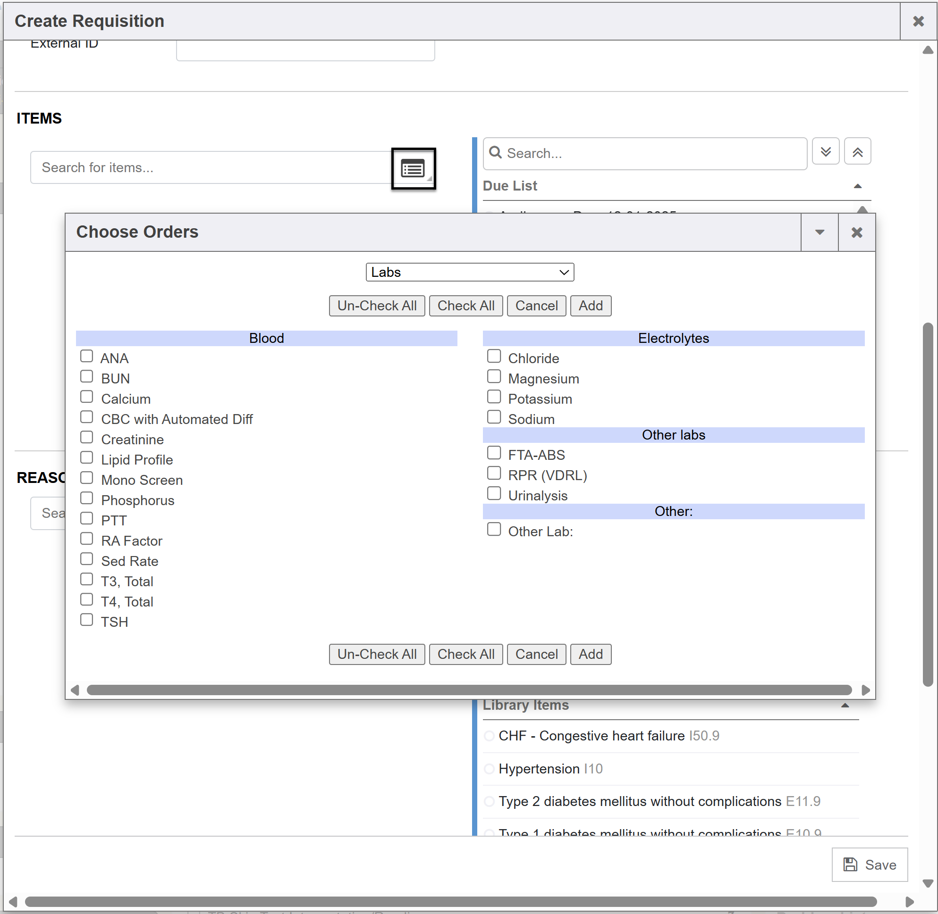Collapse the Library Items section
This screenshot has width=938, height=914.
click(845, 705)
